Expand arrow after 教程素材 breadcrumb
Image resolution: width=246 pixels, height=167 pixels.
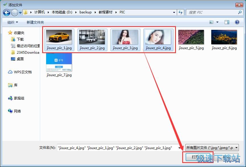click(x=116, y=12)
